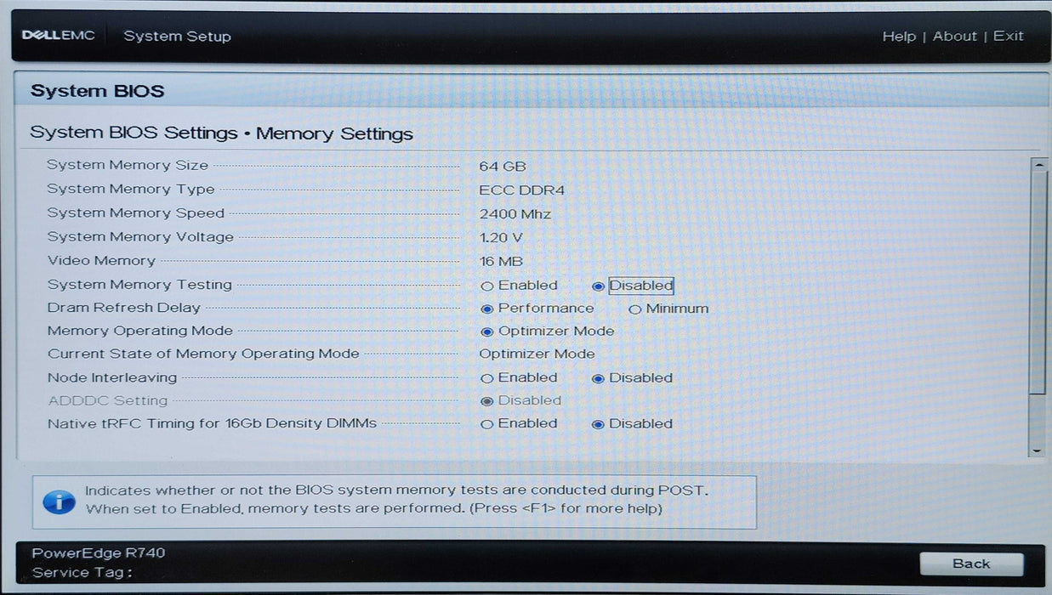Click the greyed ADDDC Setting Disabled radio
This screenshot has height=595, width=1052.
point(487,401)
